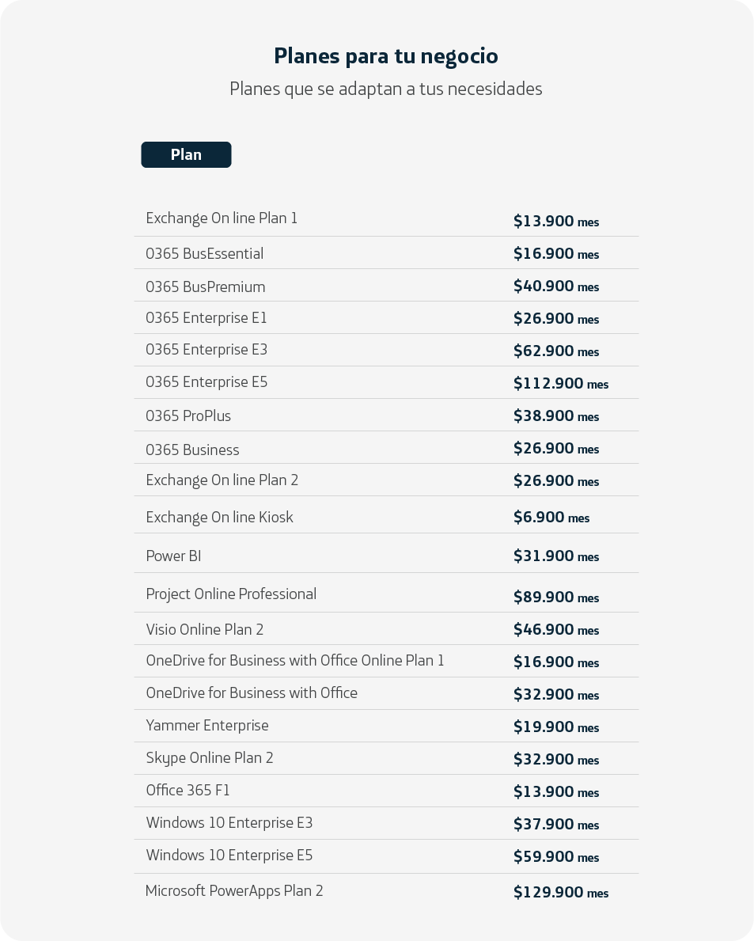Select Exchange On line Kiosk plan
754x941 pixels.
386,514
